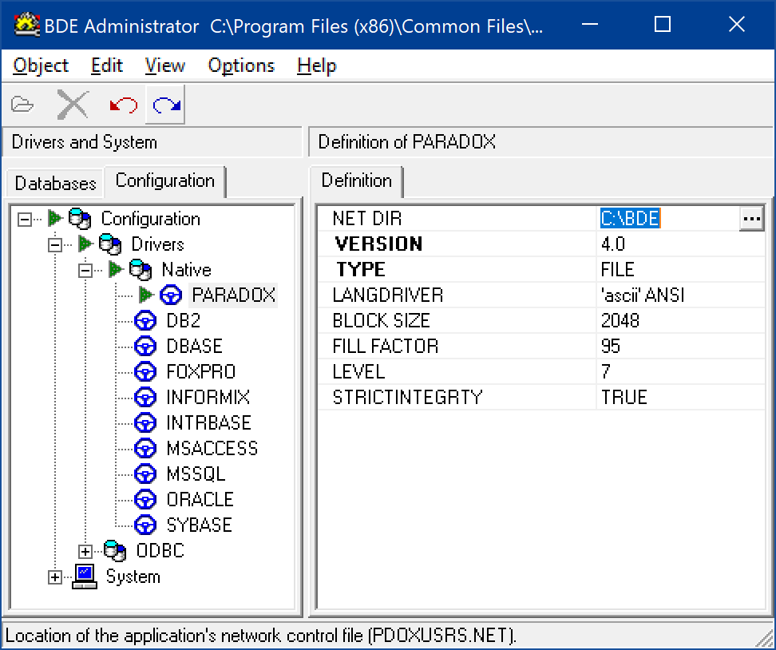This screenshot has height=650, width=776.
Task: Click the PARADOX driver steering-wheel icon
Action: pos(171,295)
